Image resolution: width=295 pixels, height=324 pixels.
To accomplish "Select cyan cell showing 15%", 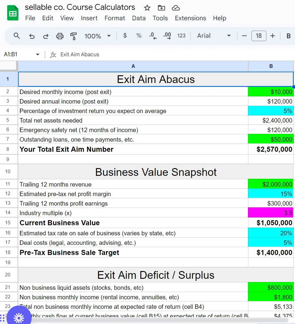I will (271, 194).
